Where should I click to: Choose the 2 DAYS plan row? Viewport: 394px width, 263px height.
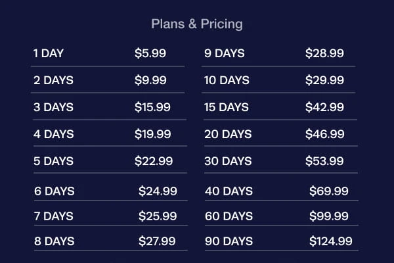tap(54, 80)
